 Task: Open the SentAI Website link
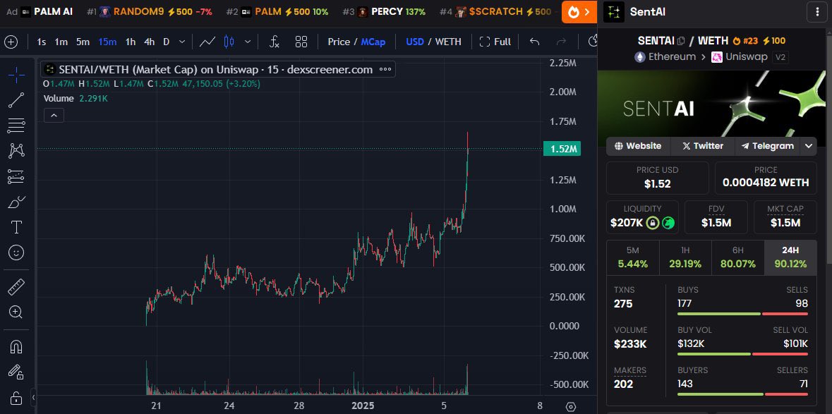click(639, 146)
